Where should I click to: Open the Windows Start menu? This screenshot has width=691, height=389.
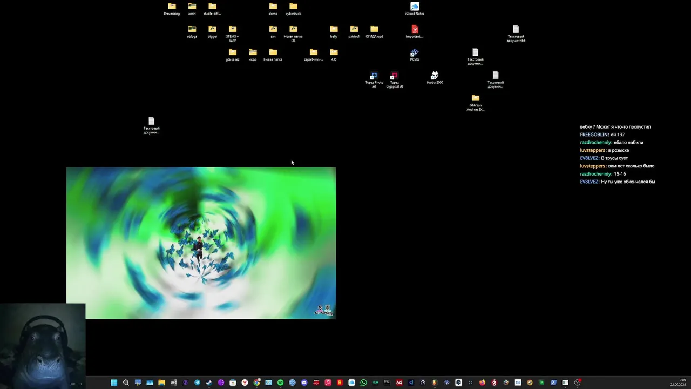click(113, 383)
